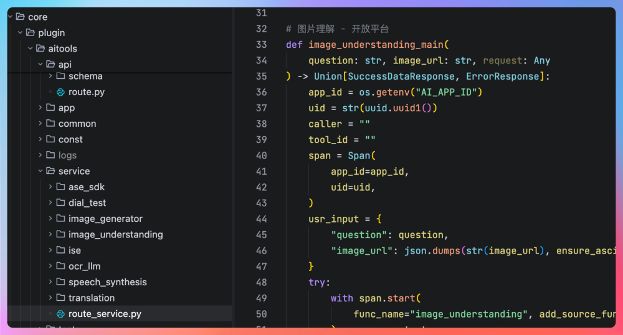The width and height of the screenshot is (623, 335).
Task: Click the open folder icon for aitools
Action: (40, 48)
